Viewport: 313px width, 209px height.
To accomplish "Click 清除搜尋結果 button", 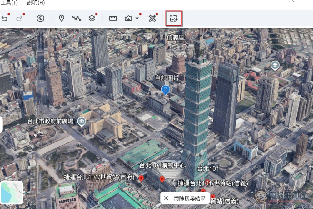I will [x=185, y=198].
